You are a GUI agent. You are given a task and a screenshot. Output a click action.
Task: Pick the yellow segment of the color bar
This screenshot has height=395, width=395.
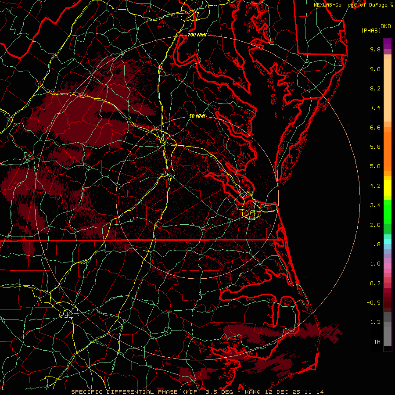pyautogui.click(x=388, y=188)
